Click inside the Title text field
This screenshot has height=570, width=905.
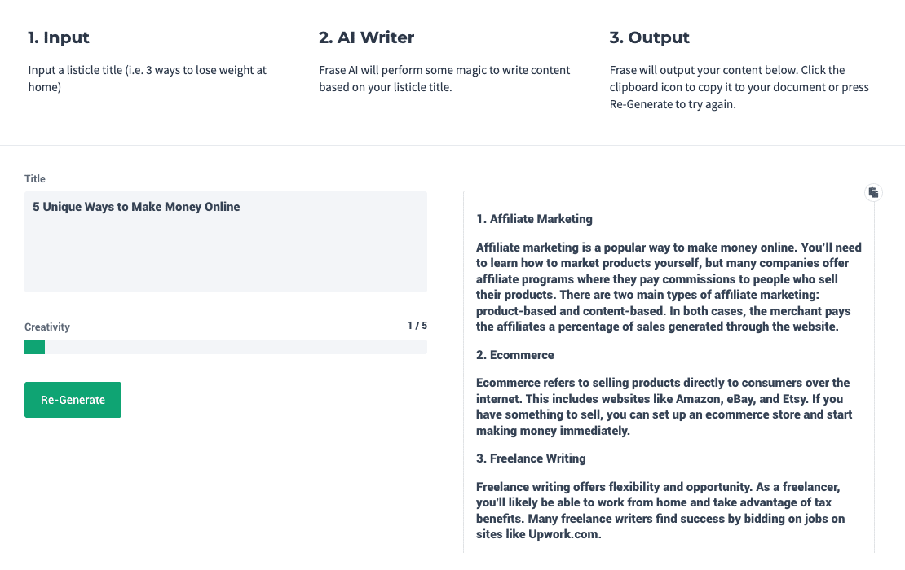click(x=226, y=242)
